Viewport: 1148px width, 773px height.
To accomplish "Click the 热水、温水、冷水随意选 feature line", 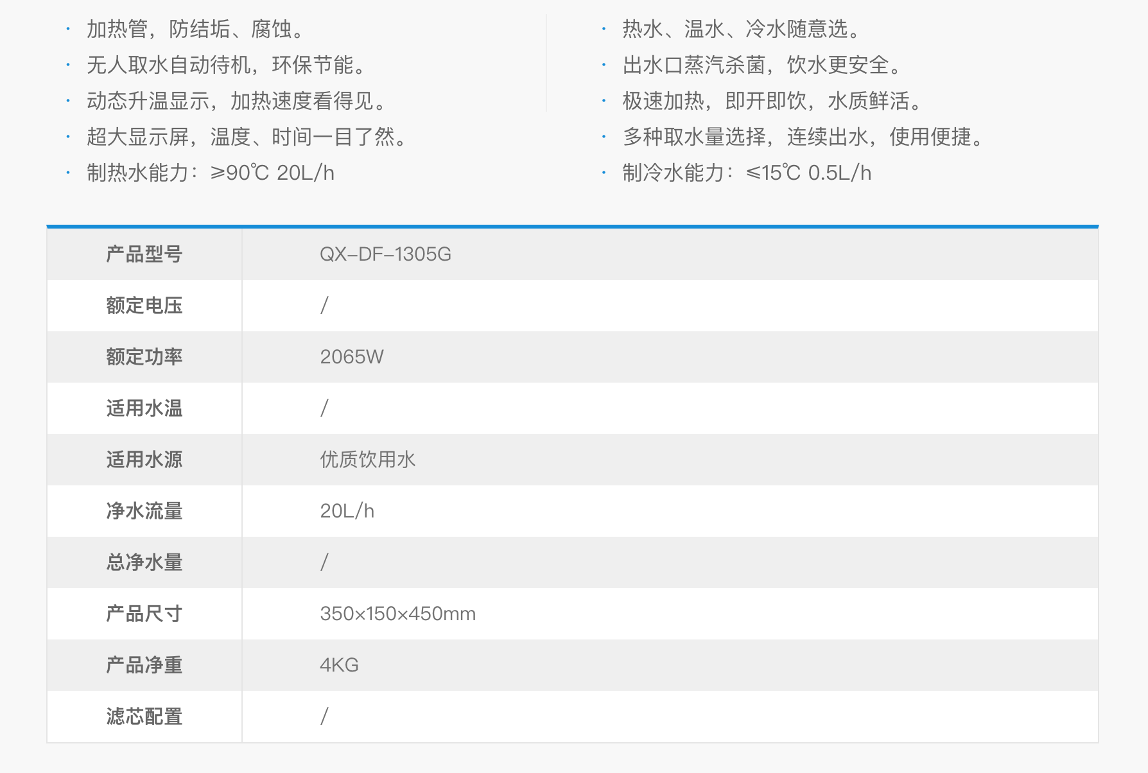I will (742, 29).
